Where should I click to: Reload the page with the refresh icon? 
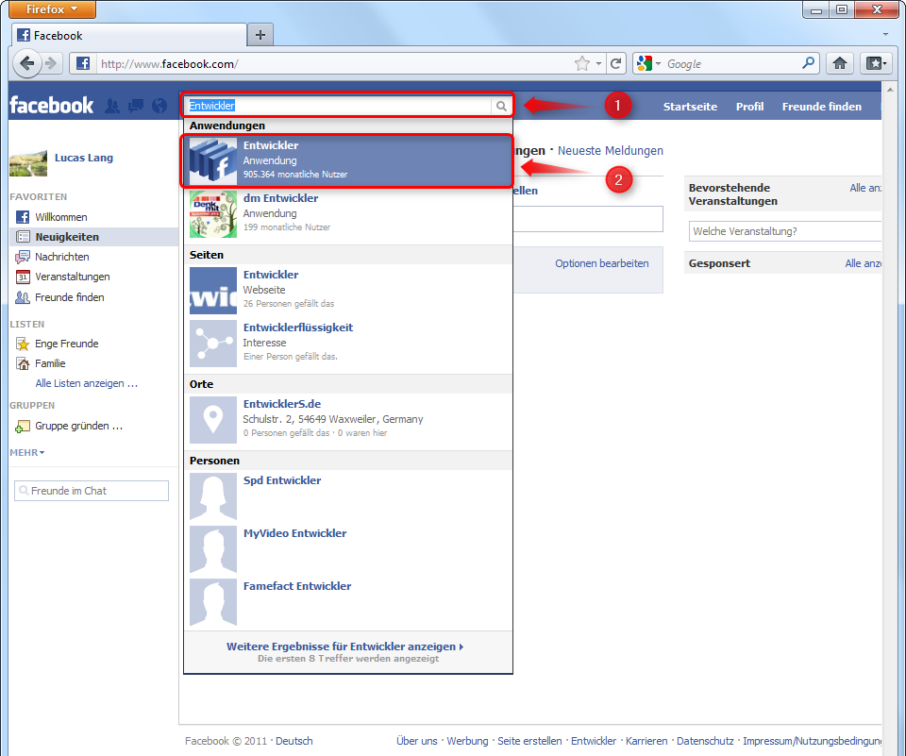pos(616,63)
